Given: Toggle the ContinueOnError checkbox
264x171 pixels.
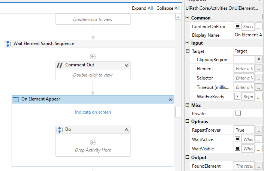Looking at the screenshot, I should click(237, 27).
